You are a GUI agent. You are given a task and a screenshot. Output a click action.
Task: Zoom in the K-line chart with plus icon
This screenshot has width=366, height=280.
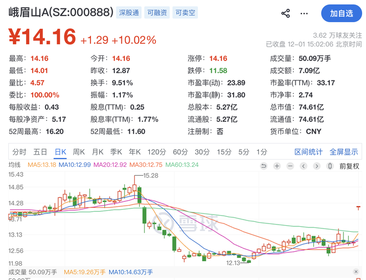pyautogui.click(x=277, y=166)
